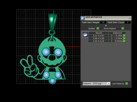Open the Diamond material dropdown
The width and height of the screenshot is (137, 102).
(x=108, y=84)
